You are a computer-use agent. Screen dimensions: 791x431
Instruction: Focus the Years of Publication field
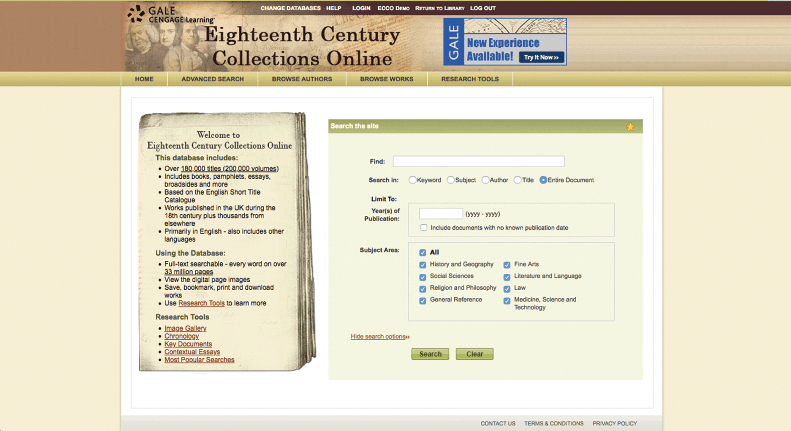click(440, 214)
